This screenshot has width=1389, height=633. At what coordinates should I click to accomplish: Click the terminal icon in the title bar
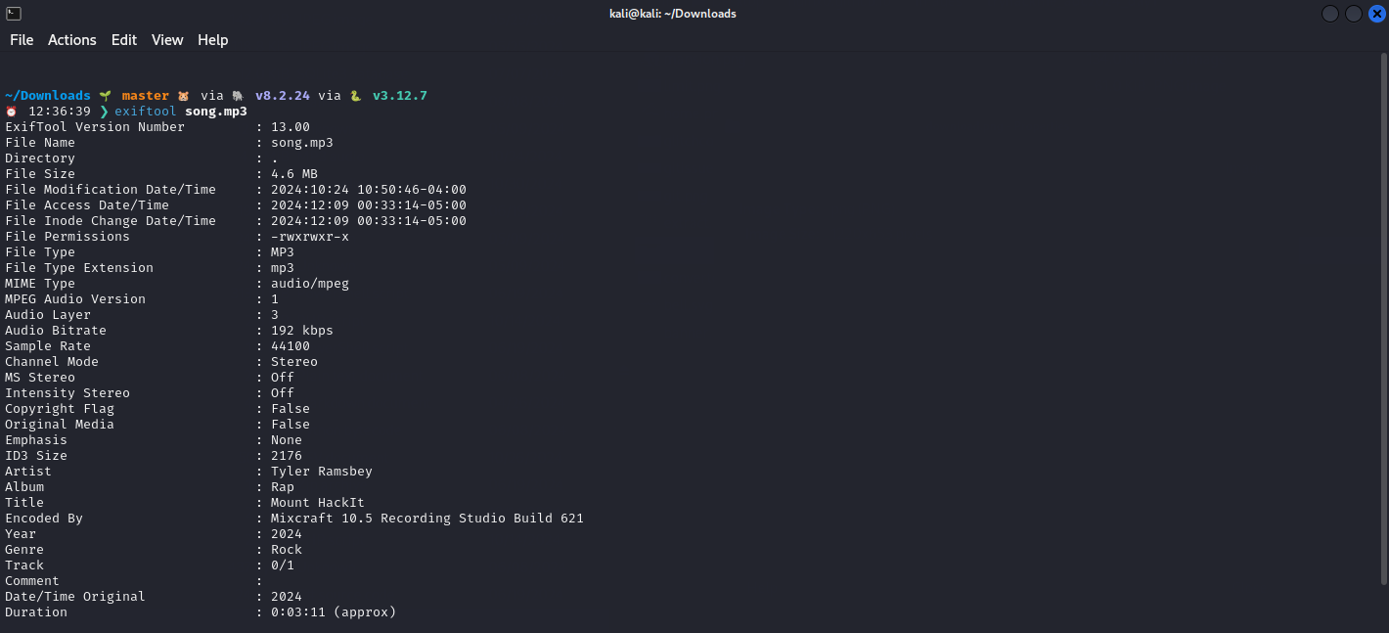(x=14, y=14)
